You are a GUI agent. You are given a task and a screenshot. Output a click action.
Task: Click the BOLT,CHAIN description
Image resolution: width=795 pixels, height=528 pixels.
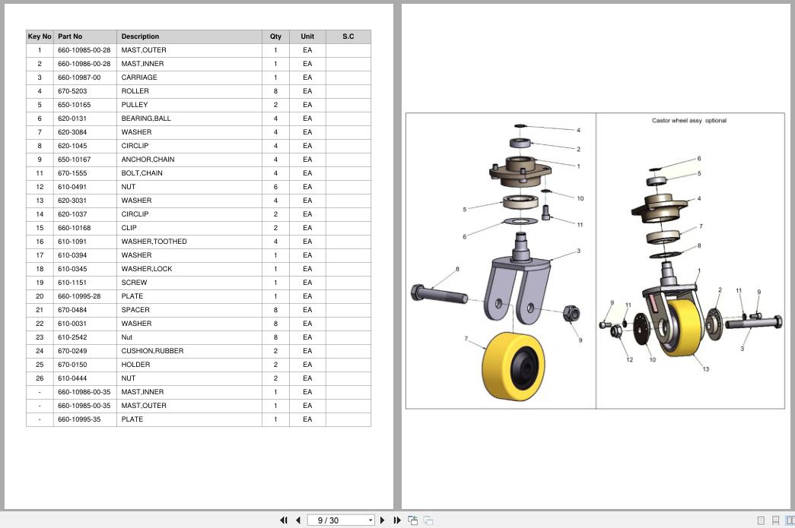[142, 173]
